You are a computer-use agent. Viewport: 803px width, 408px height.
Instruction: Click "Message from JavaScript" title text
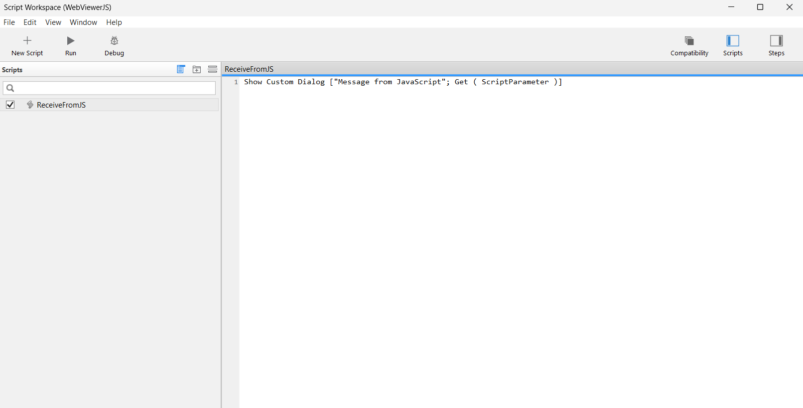390,82
